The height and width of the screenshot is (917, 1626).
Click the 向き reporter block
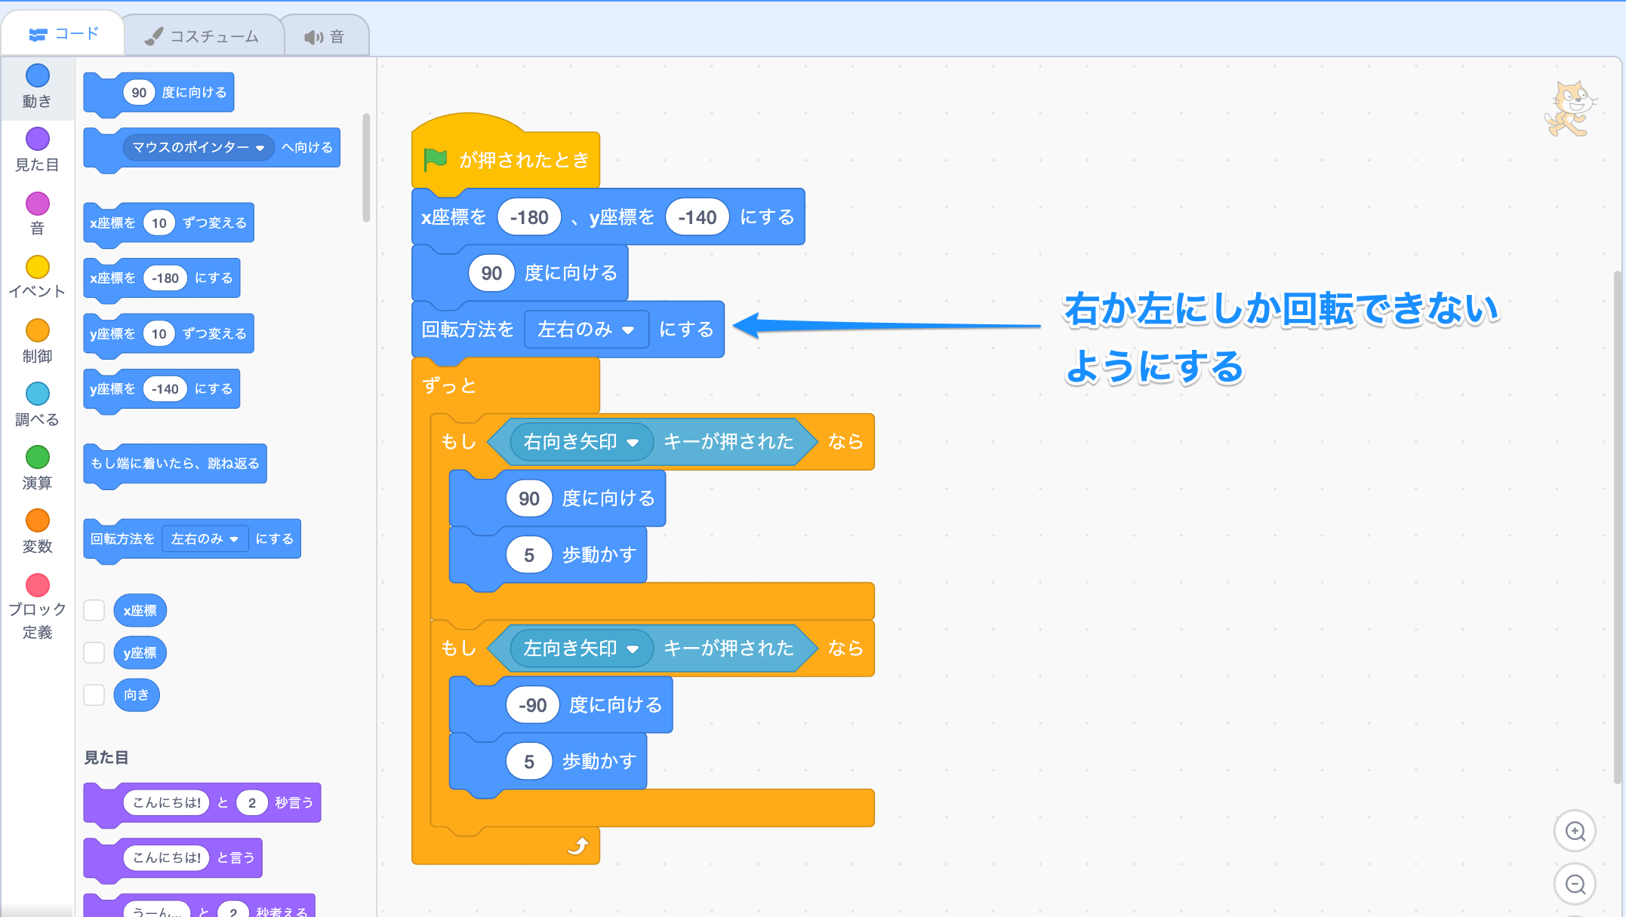pos(137,695)
